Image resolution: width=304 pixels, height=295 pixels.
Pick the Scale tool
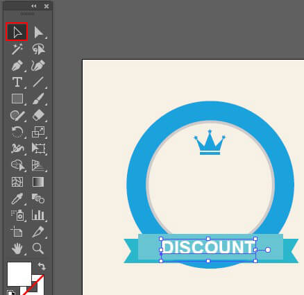pos(38,132)
